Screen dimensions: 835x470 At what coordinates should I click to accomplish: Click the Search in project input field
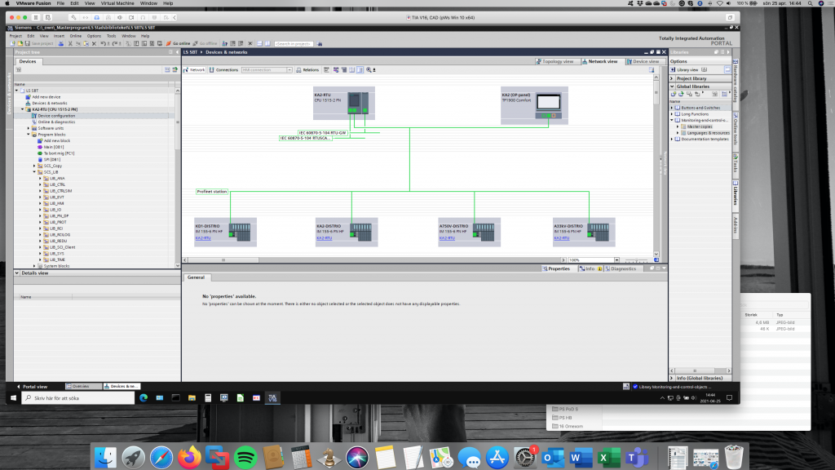coord(294,44)
